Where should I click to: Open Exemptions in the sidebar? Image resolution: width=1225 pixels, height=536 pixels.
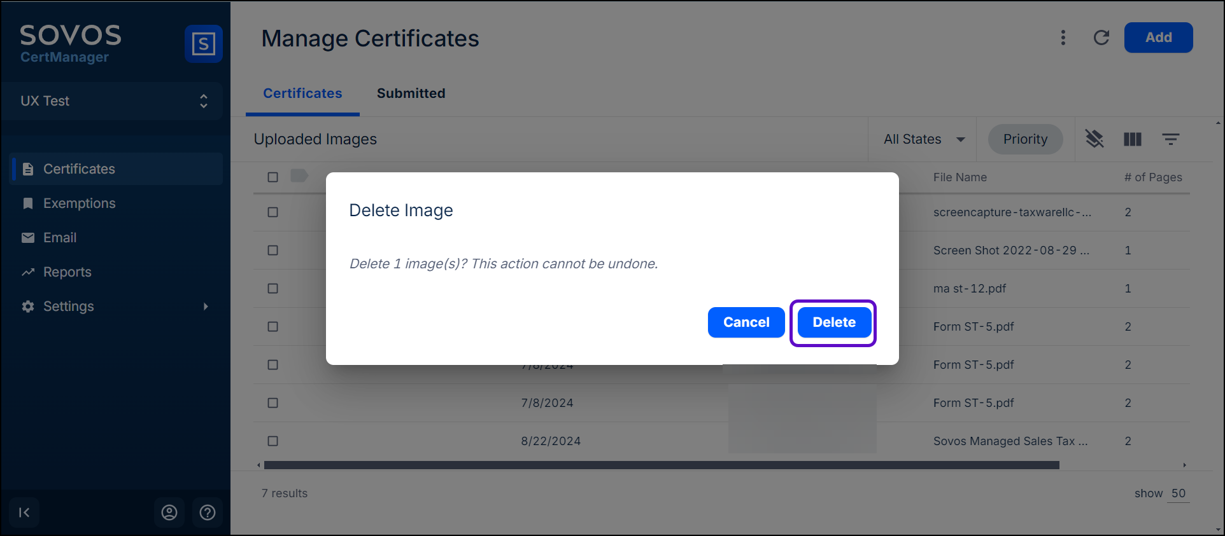click(x=79, y=203)
